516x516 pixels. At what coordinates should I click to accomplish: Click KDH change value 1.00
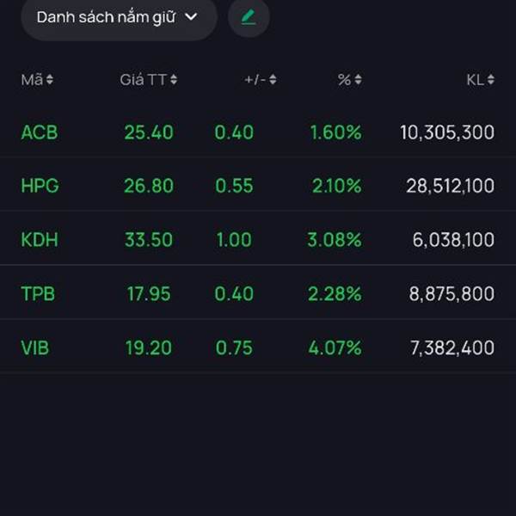click(234, 240)
